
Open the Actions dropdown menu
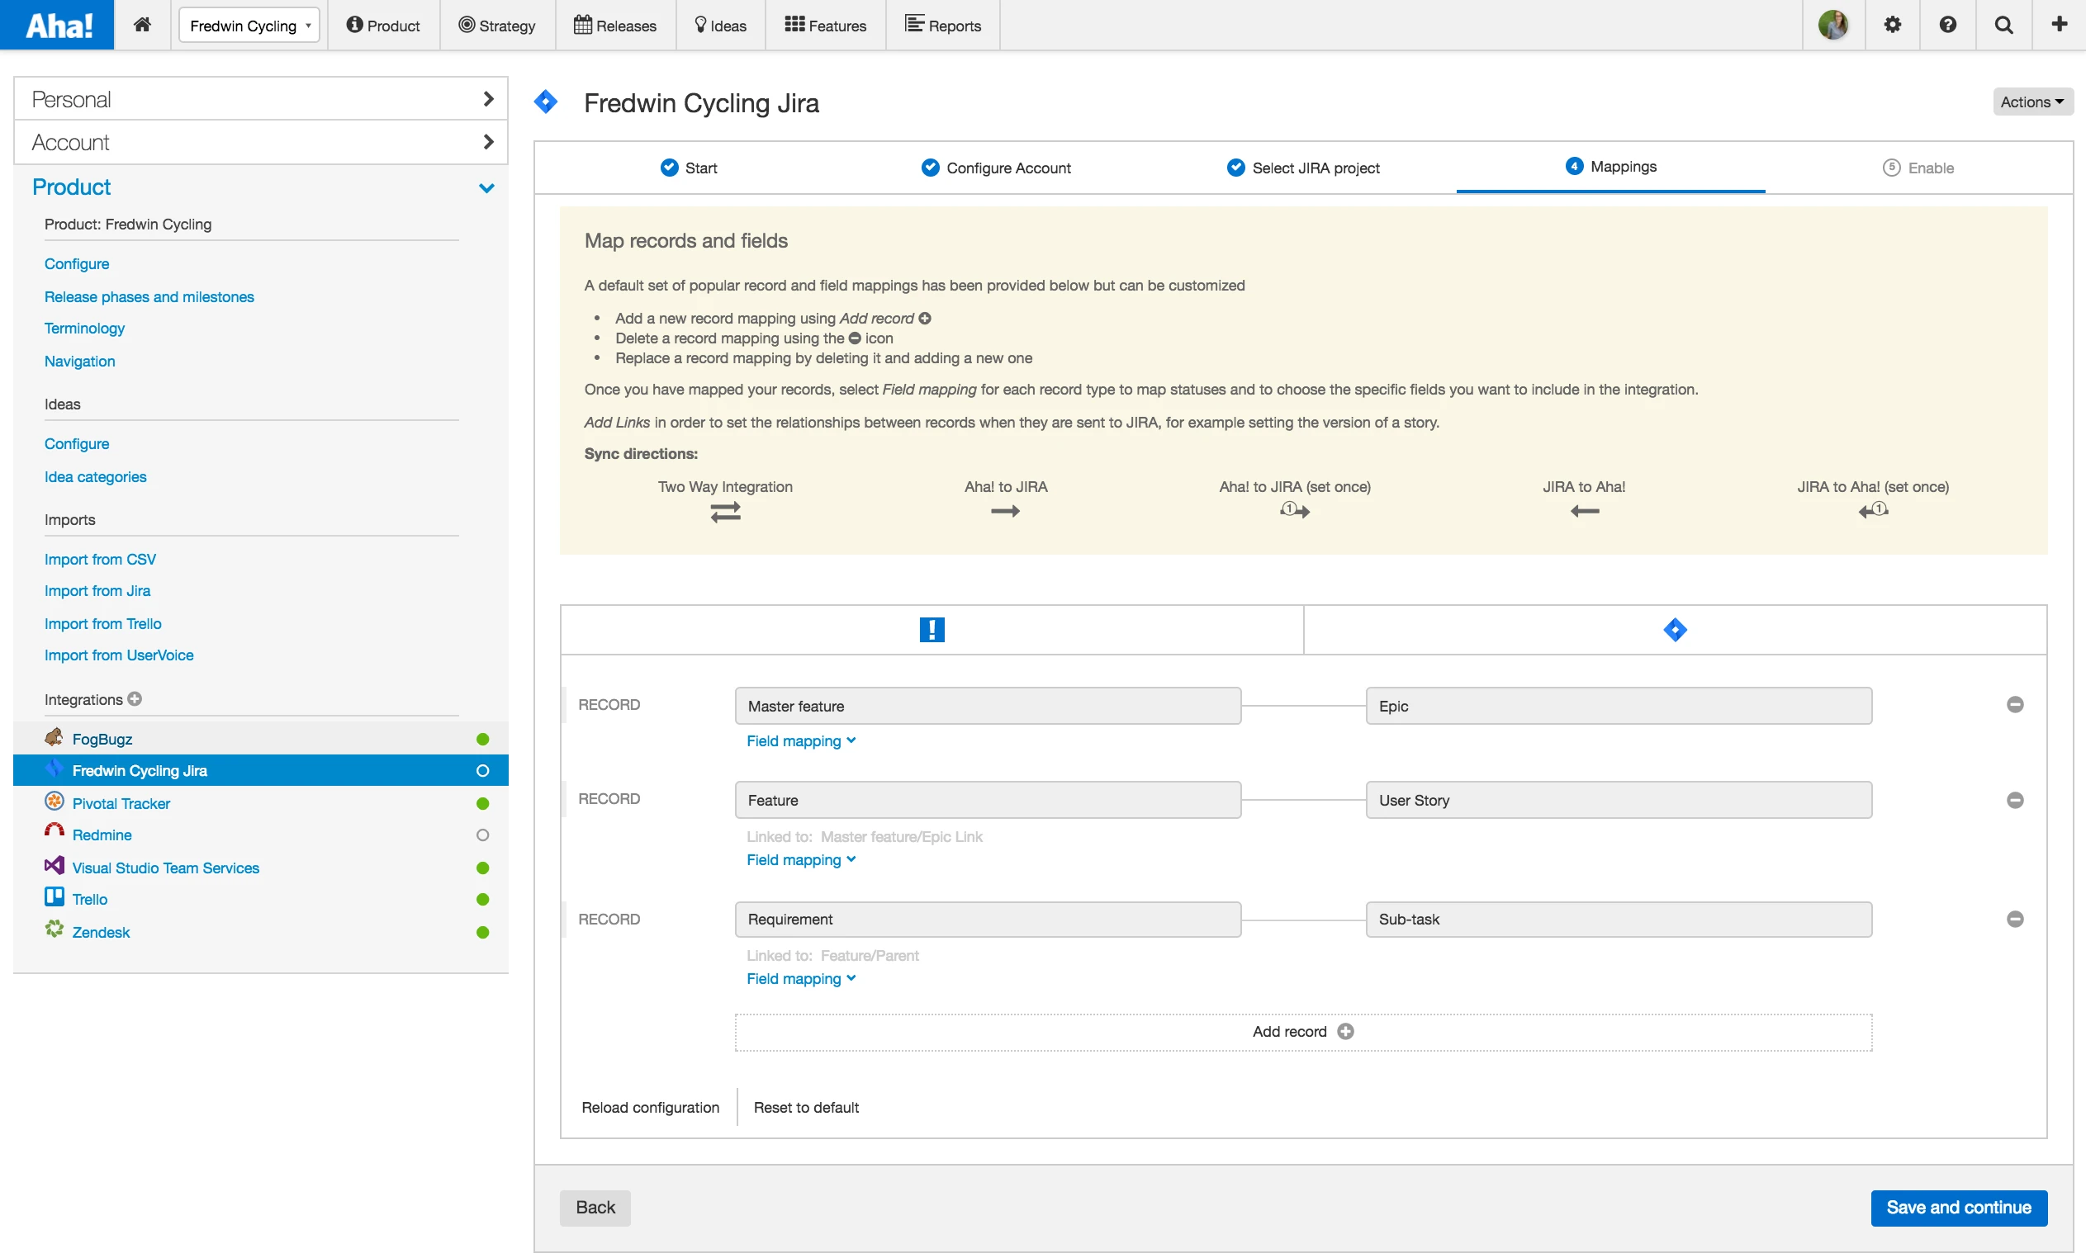2031,102
